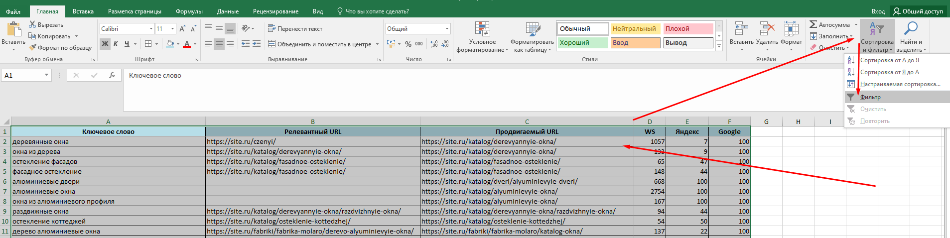Open Find and Select (Найти и выделить)

911,37
